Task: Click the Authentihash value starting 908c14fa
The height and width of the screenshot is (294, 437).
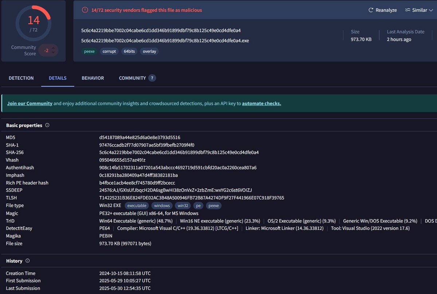Action: coord(178,168)
